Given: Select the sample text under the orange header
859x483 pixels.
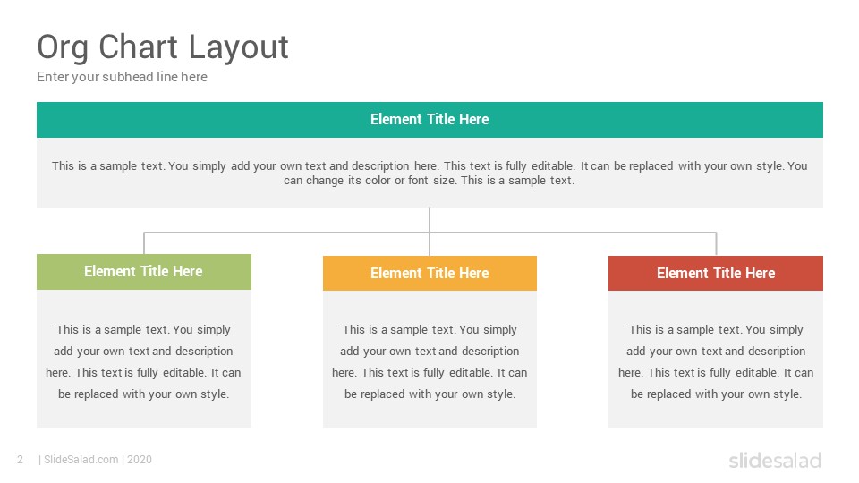Looking at the screenshot, I should point(429,362).
